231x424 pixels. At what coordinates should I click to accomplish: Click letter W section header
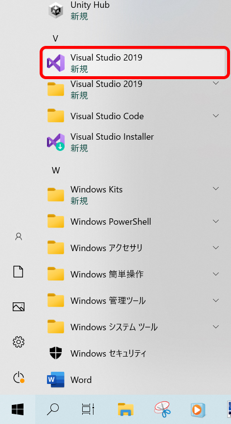[56, 170]
